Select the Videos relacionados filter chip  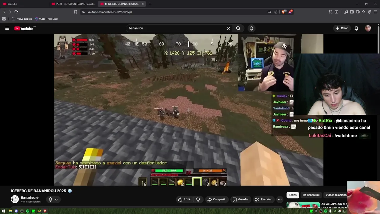coord(336,195)
